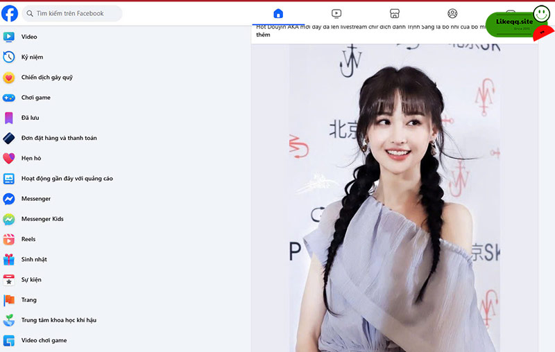555x352 pixels.
Task: Open the Messenger icon in sidebar
Action: (9, 199)
